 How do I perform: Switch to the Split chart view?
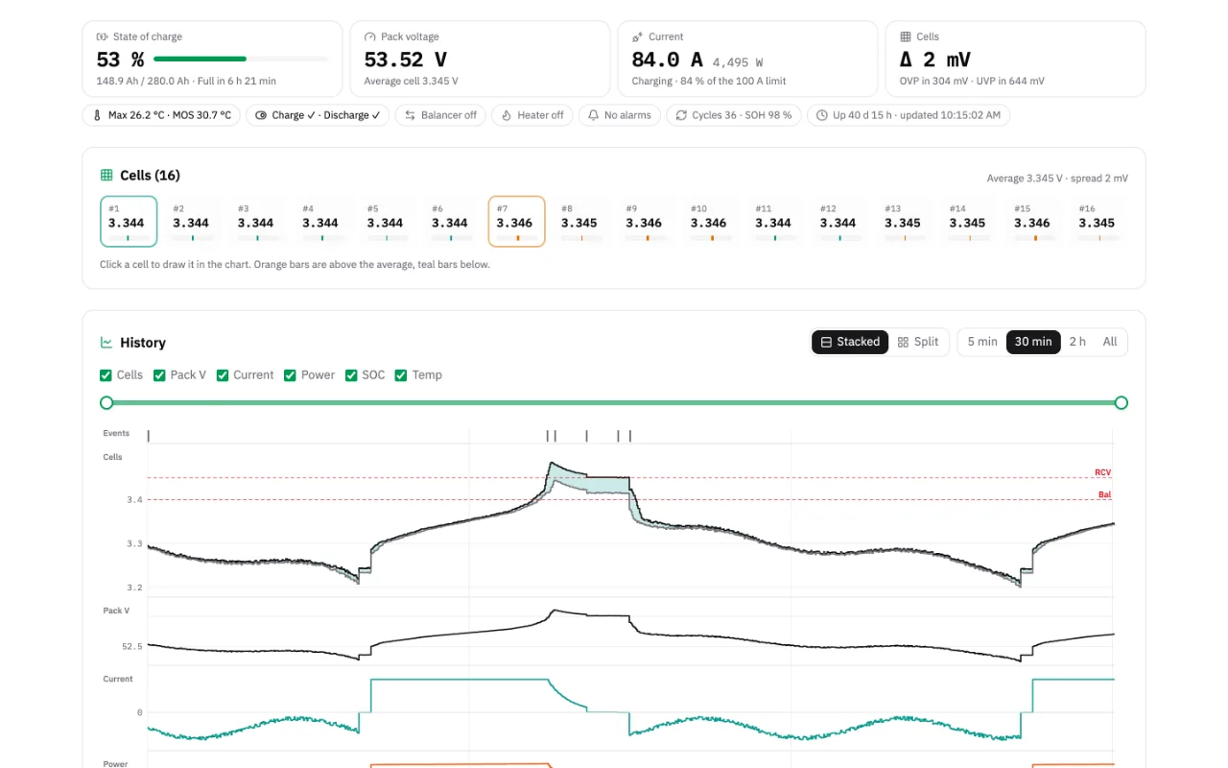918,342
